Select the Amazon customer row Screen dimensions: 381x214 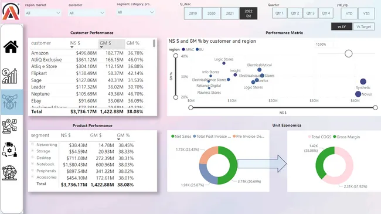[87, 53]
